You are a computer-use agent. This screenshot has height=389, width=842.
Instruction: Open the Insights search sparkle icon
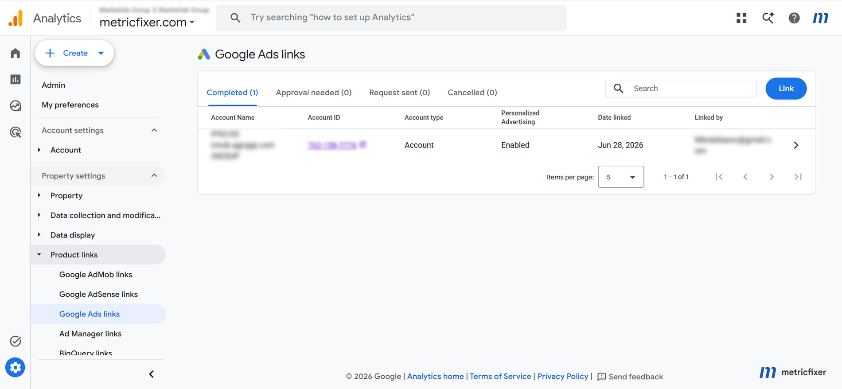pos(768,18)
